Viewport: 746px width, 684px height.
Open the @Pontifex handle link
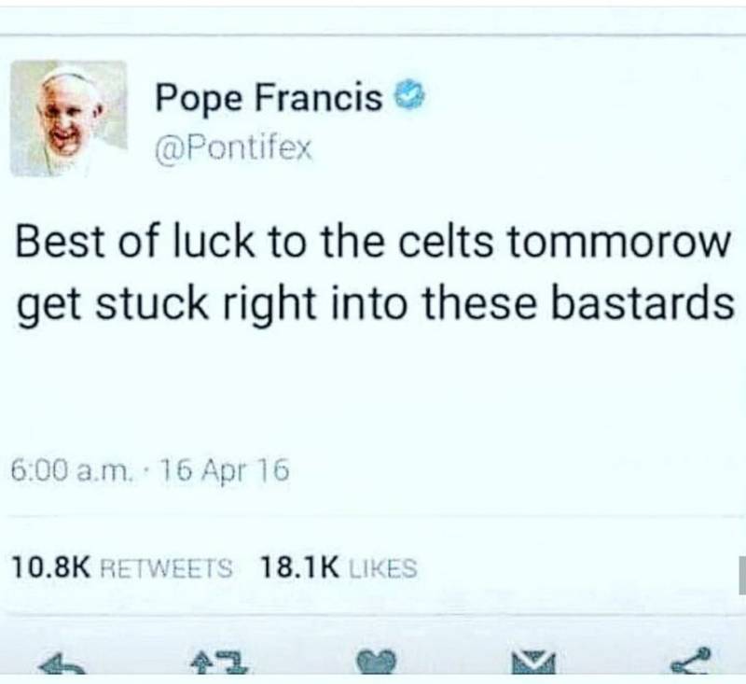coord(234,149)
